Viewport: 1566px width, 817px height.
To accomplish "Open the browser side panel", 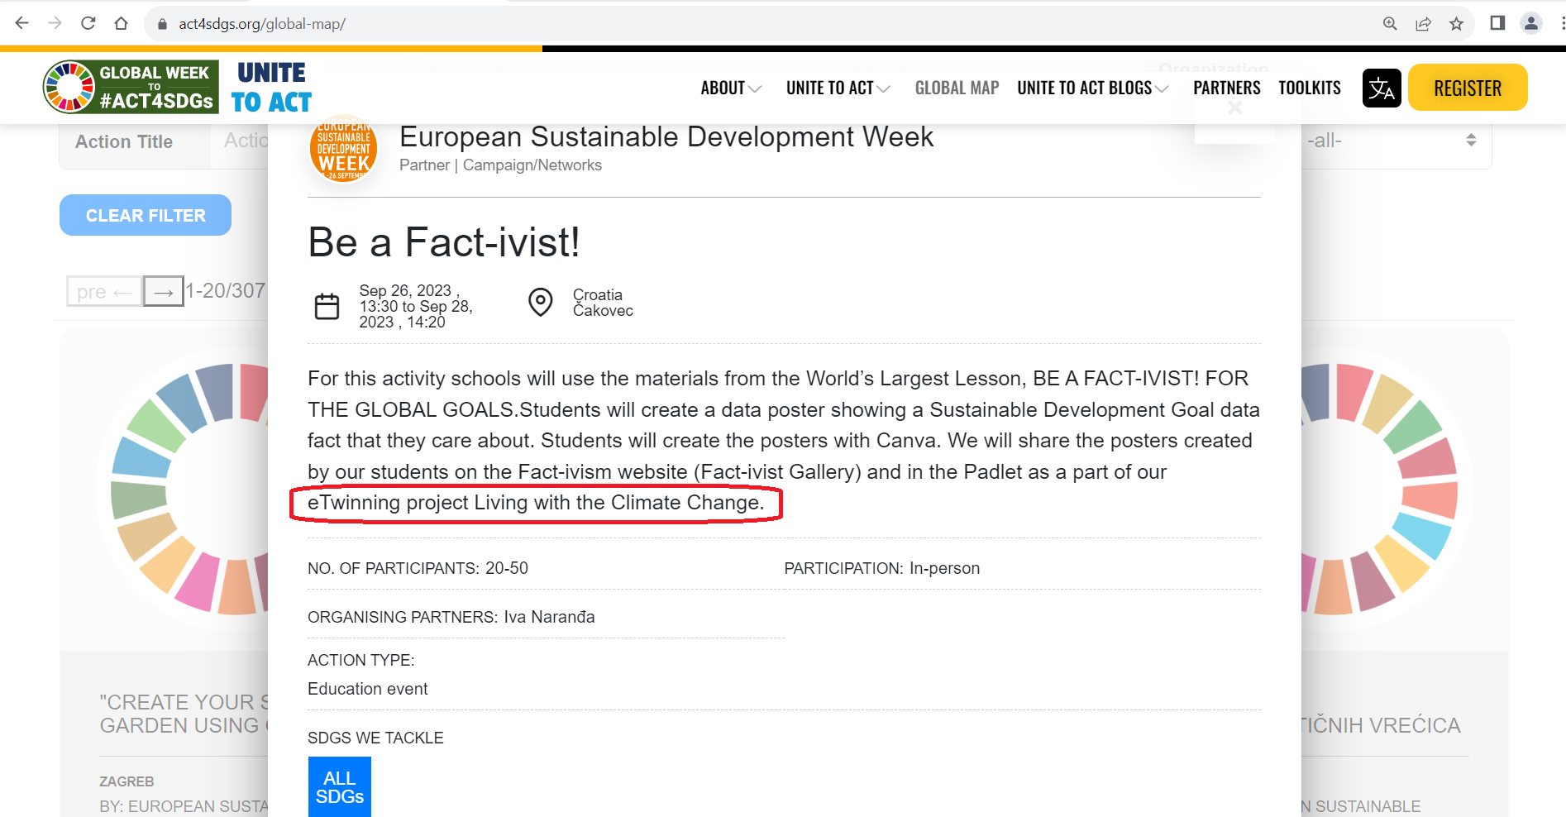I will coord(1497,23).
